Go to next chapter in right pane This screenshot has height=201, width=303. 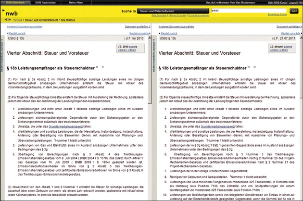tap(290, 33)
